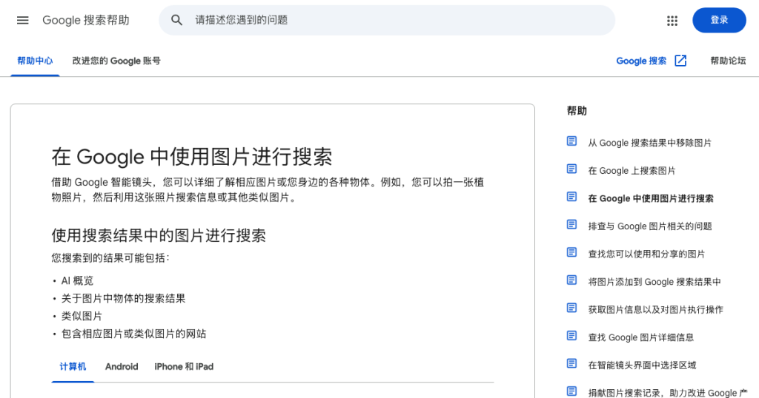Click the subheading 使用搜索结果中的图片进行搜索

point(159,236)
